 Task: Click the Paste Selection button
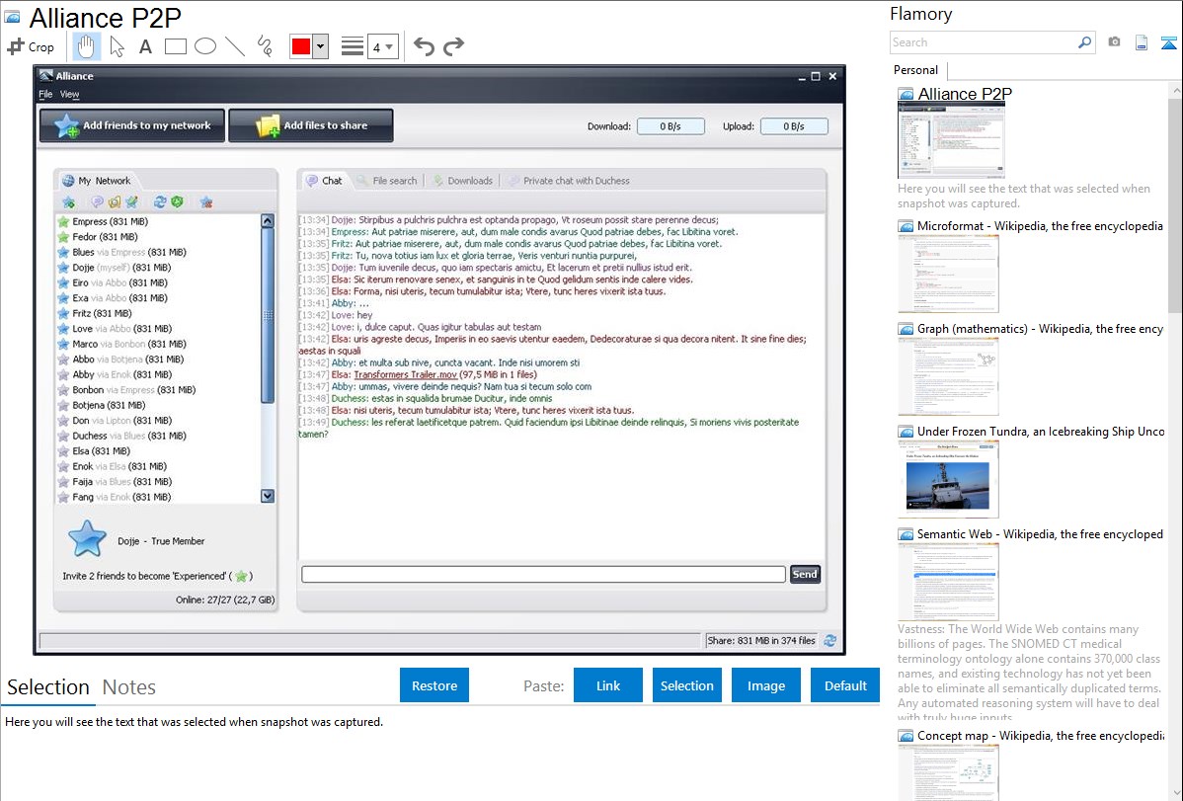pyautogui.click(x=686, y=685)
